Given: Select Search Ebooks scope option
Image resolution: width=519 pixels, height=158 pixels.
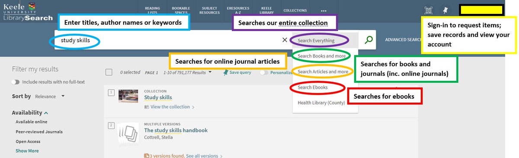Looking at the screenshot, I should point(325,87).
